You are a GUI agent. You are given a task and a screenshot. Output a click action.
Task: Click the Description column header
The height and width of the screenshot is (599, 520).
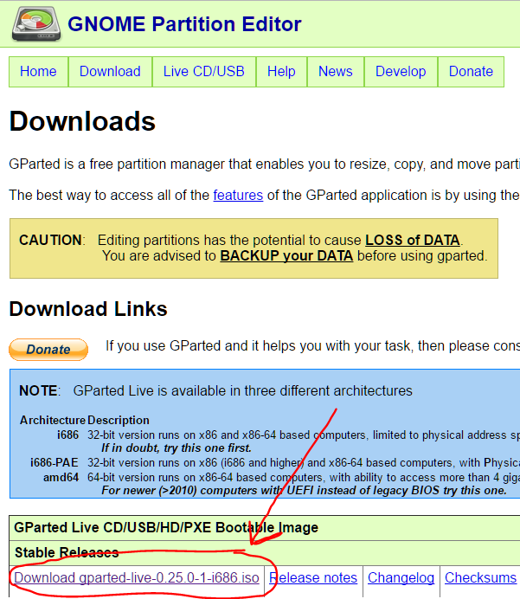point(119,420)
